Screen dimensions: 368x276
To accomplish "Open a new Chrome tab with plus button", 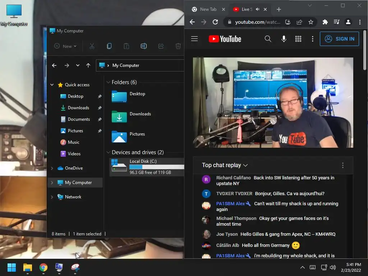I will 279,9.
